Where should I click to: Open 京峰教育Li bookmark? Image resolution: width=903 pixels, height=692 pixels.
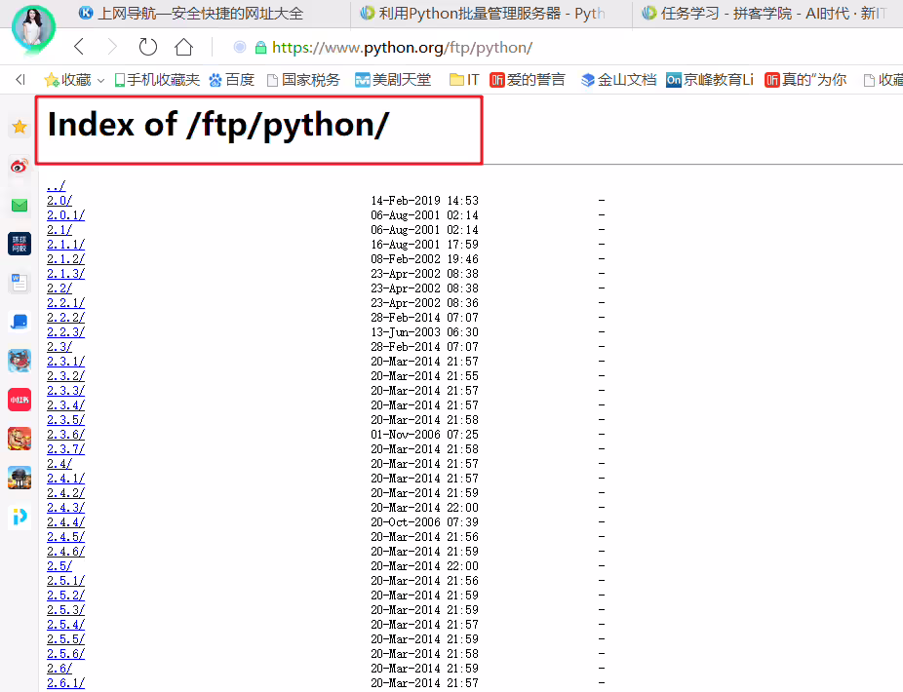[710, 80]
